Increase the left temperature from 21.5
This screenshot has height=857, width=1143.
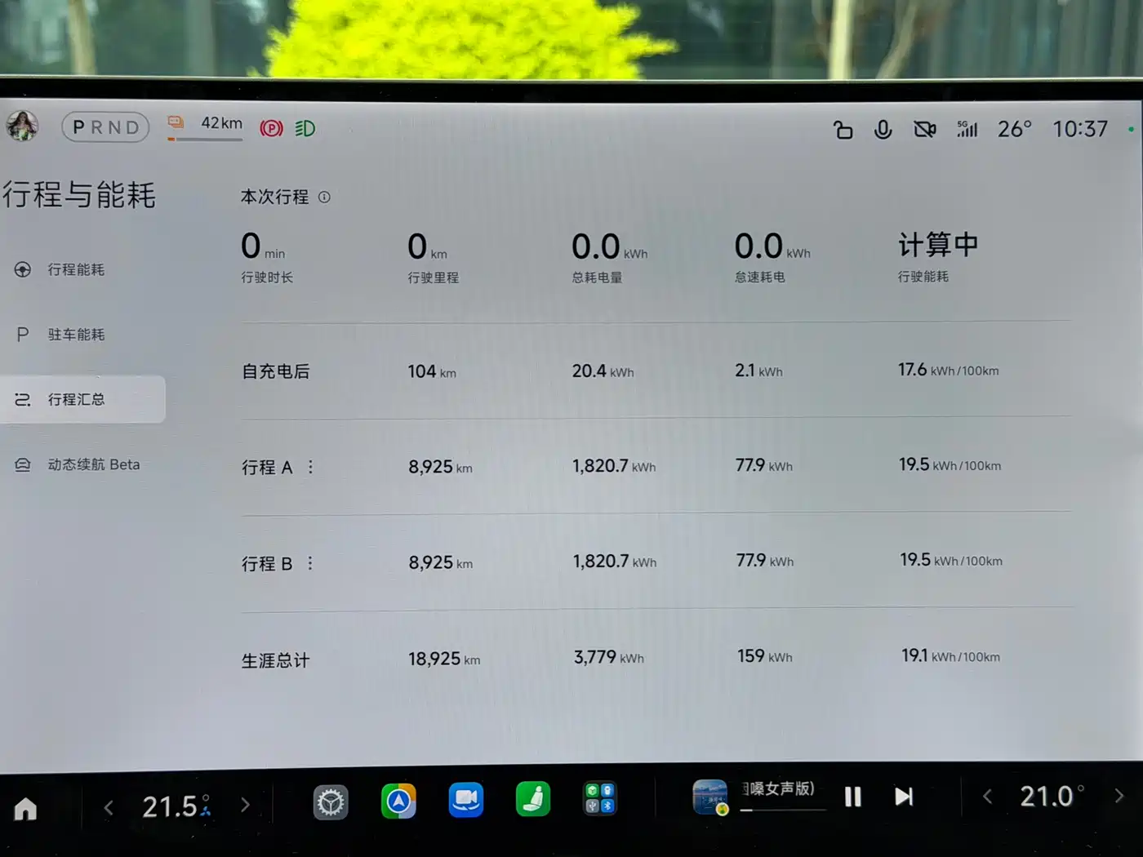(245, 806)
